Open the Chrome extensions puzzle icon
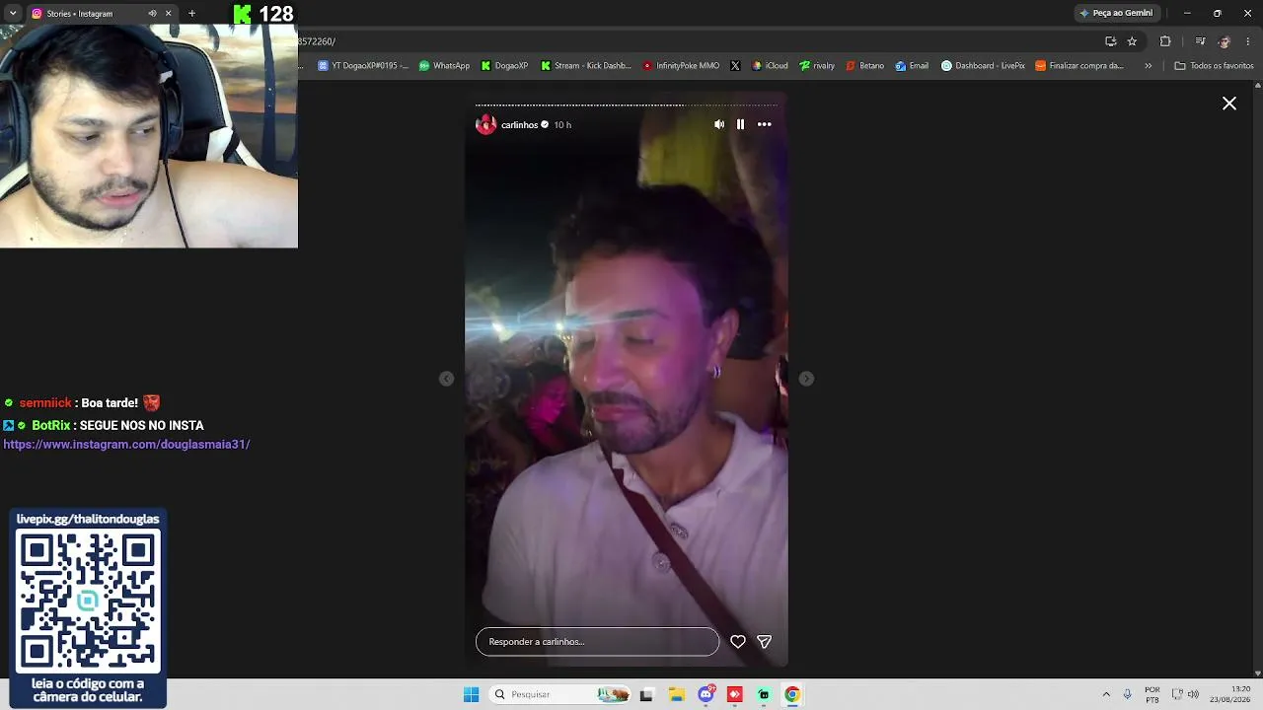This screenshot has height=710, width=1263. coord(1165,41)
